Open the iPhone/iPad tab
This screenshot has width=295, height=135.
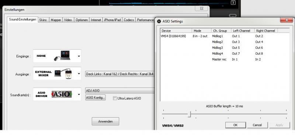(x=112, y=20)
